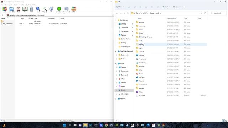This screenshot has height=128, width=228.
Task: Open the View tool in WinRAR toolbar
Action: tap(25, 10)
